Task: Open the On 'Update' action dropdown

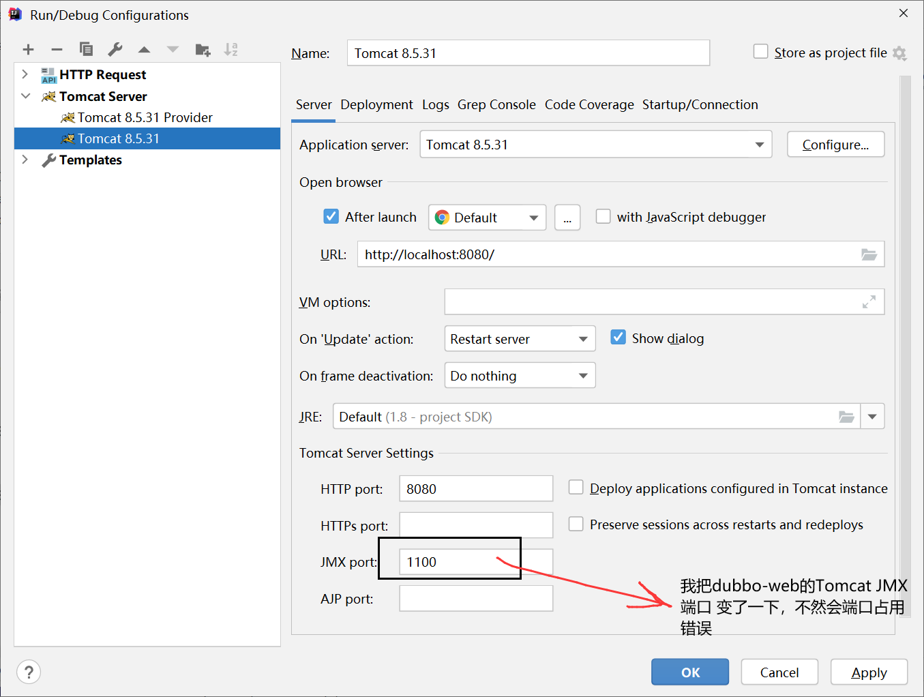Action: tap(520, 339)
